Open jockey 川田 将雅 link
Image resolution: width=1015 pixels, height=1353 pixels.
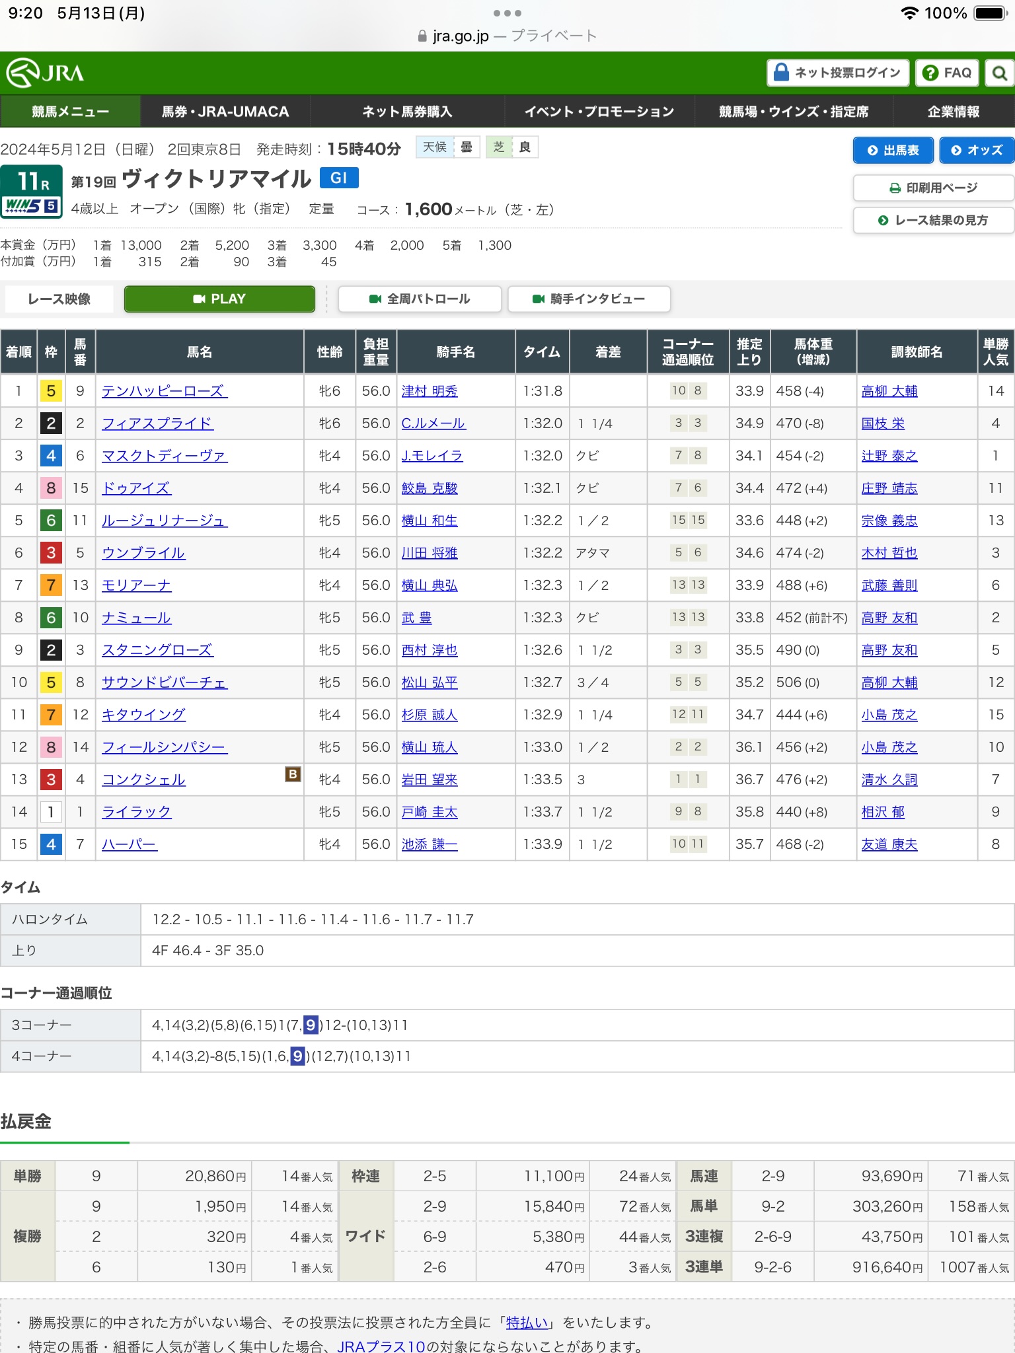click(x=430, y=553)
